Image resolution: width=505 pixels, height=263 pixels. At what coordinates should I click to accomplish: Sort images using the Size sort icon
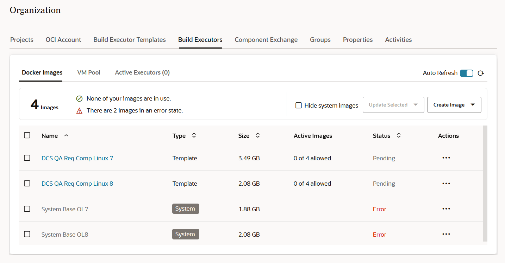point(257,135)
